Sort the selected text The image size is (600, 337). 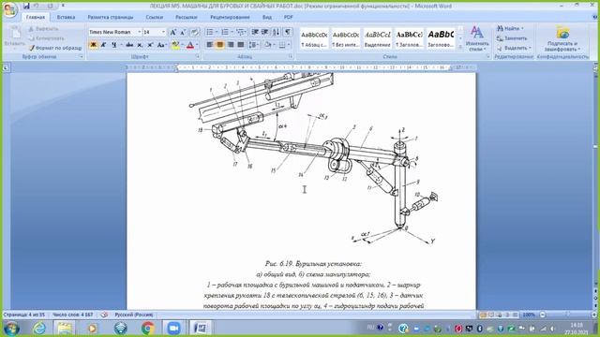277,32
